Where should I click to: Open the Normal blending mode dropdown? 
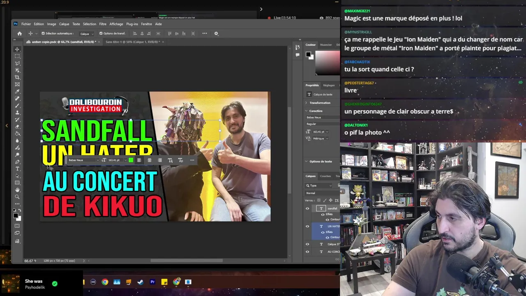[x=323, y=193]
